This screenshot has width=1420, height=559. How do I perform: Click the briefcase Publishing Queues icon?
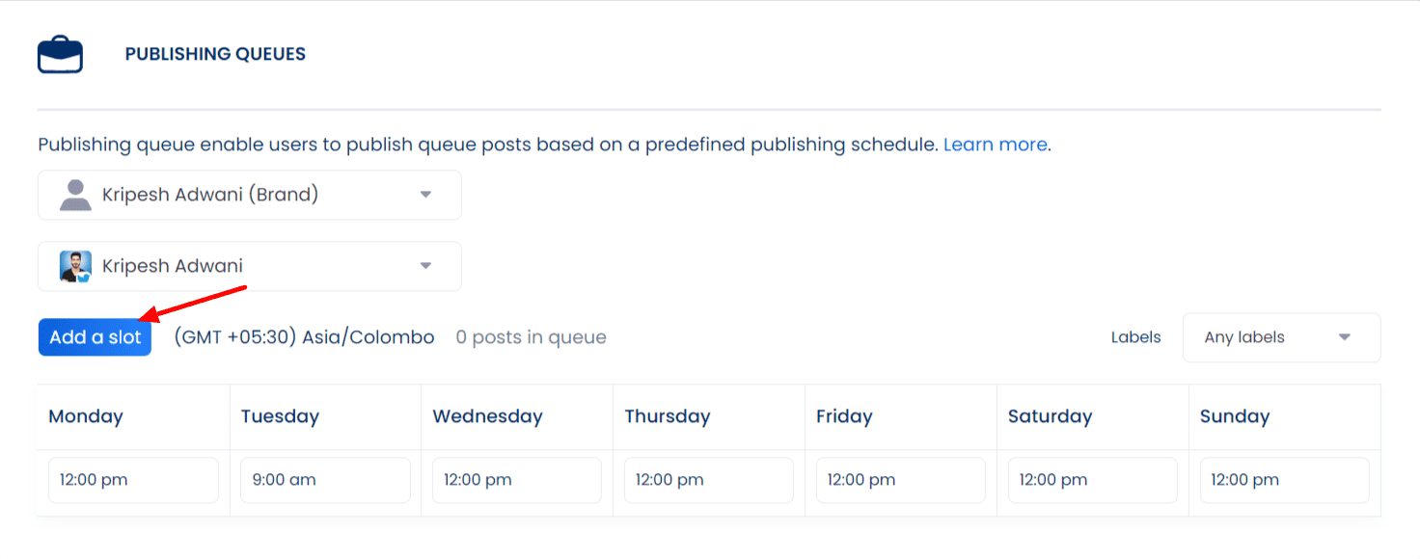(x=60, y=54)
